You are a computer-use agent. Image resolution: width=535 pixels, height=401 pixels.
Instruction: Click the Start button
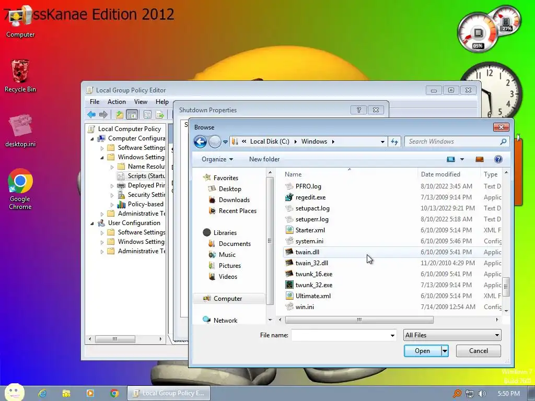click(14, 392)
